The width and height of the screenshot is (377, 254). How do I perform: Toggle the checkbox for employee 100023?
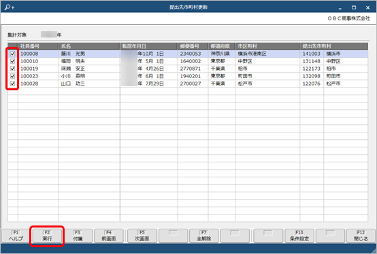coord(12,76)
